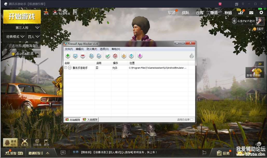Click the red Block icon

(115, 56)
